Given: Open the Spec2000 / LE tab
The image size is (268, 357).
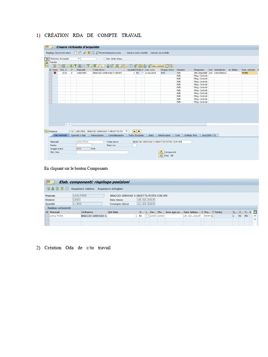Looking at the screenshot, I should pos(209,135).
